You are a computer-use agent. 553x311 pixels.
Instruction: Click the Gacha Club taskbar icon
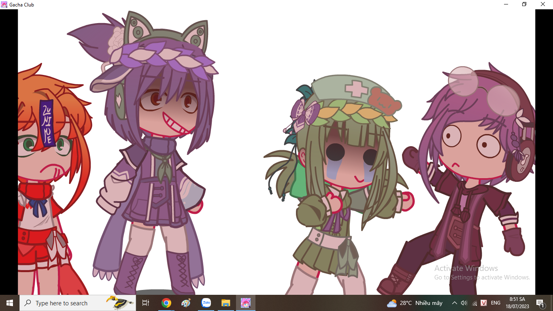pyautogui.click(x=246, y=303)
